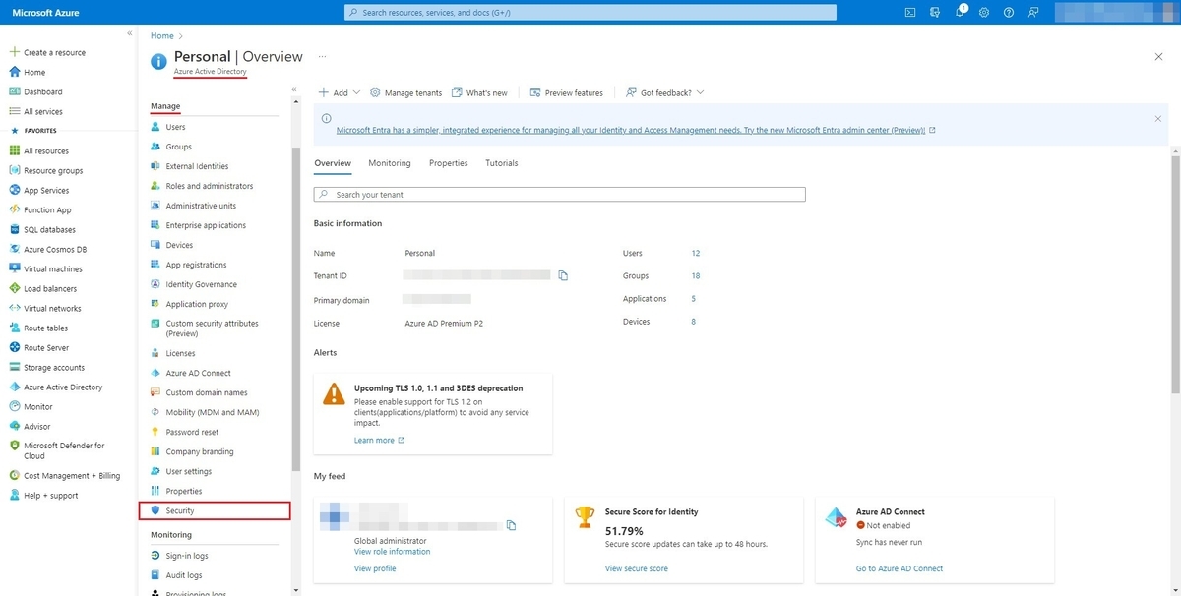Collapse the Azure portal left navigation

pyautogui.click(x=130, y=34)
